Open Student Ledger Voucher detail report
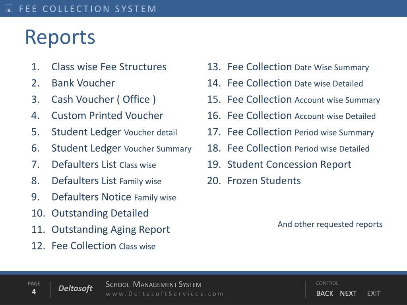407x305 pixels. point(114,132)
